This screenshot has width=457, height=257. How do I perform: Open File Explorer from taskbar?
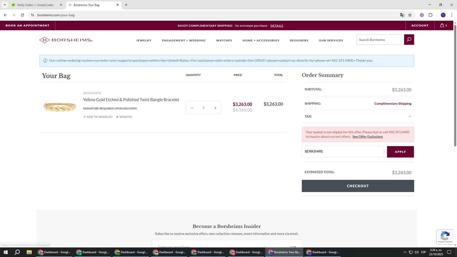click(29, 252)
